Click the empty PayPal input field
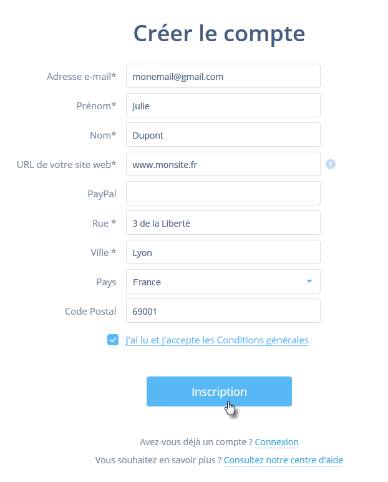 coord(223,194)
